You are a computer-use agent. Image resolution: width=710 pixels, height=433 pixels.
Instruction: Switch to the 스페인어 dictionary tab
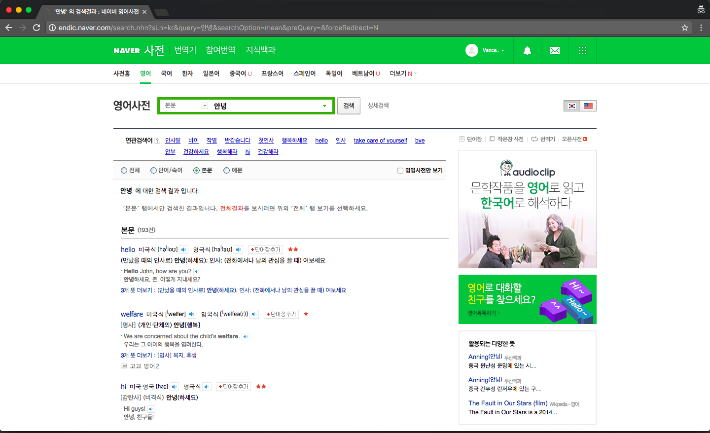304,73
